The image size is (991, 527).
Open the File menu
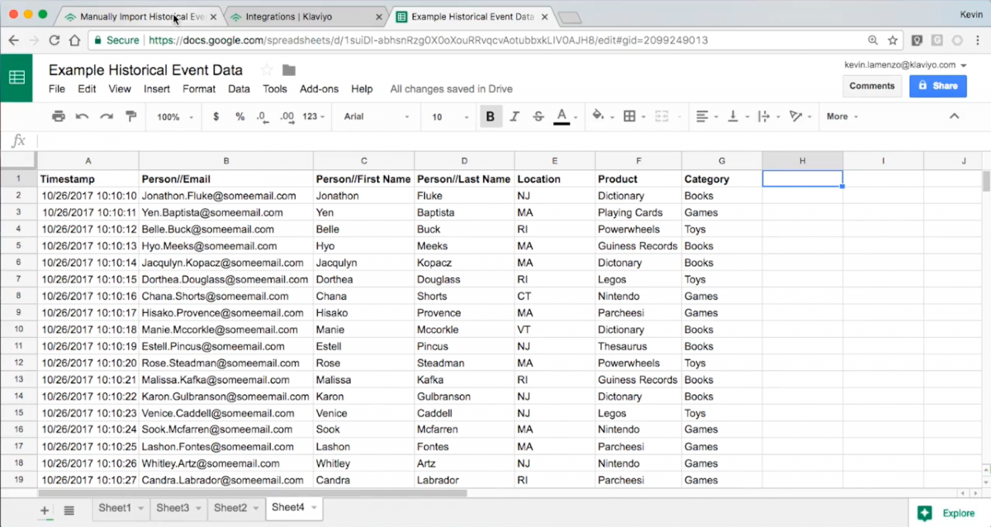point(57,89)
